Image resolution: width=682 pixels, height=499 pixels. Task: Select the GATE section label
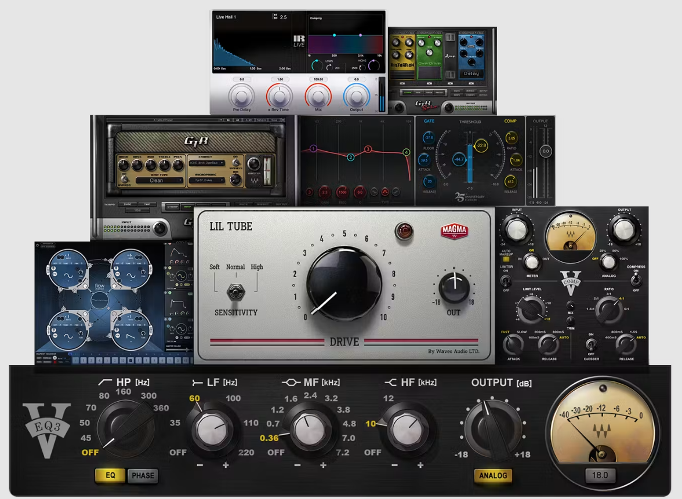429,121
